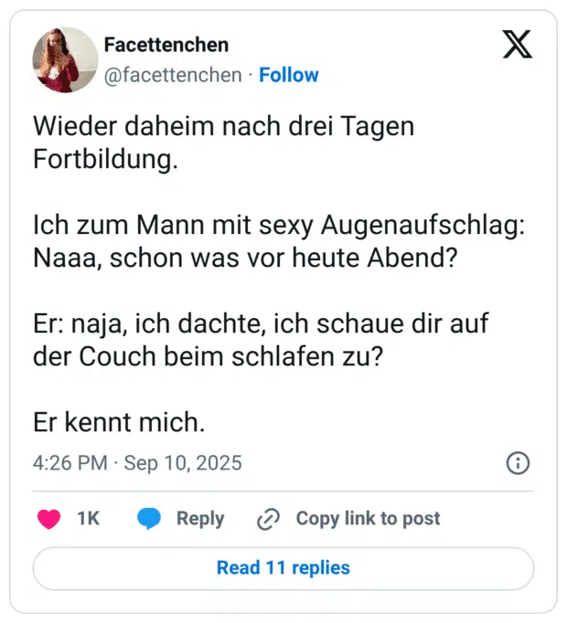Open Facettenchen's profile picture
567x623 pixels.
[x=65, y=59]
